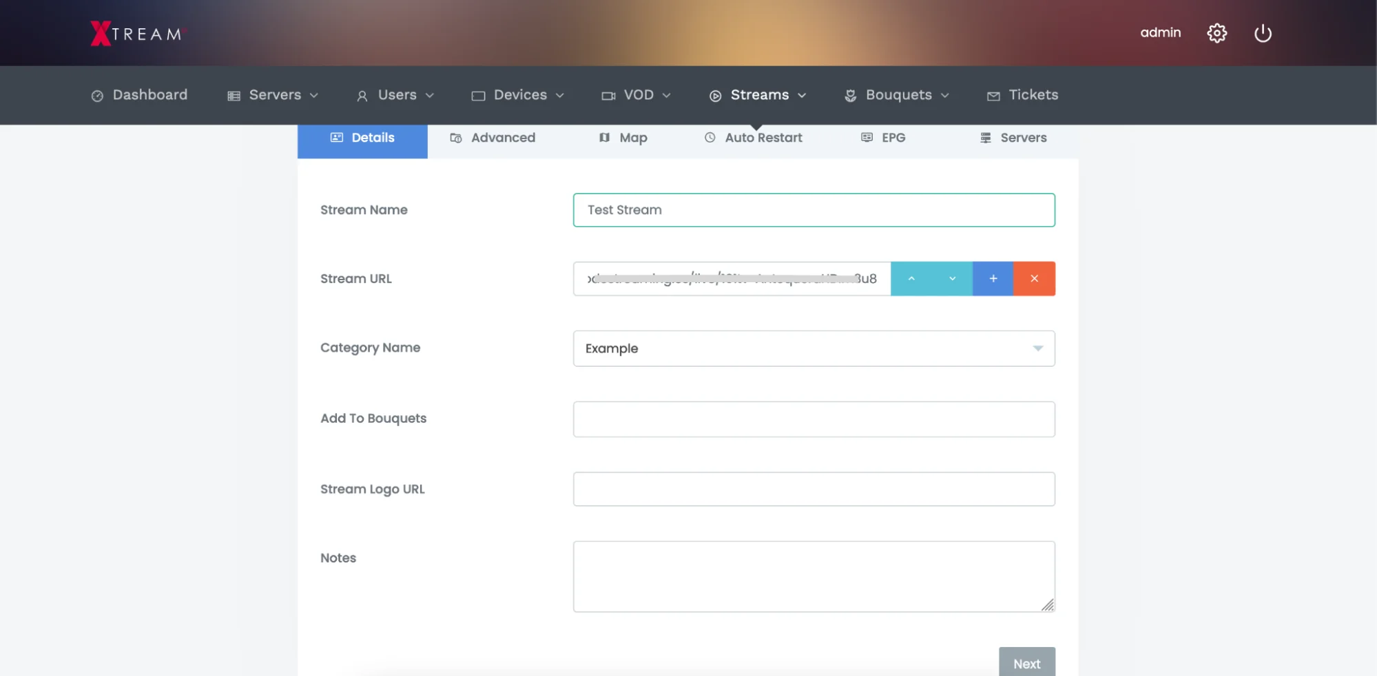Open the Tickets page

tap(1022, 95)
